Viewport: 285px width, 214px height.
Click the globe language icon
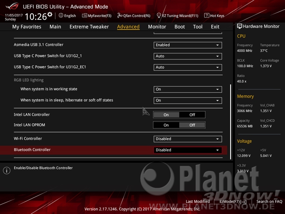coord(61,15)
